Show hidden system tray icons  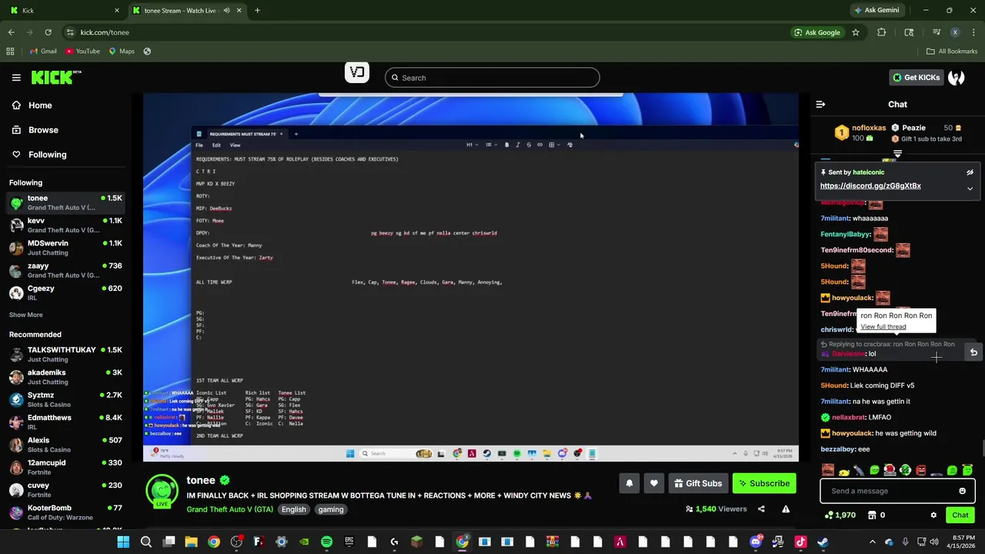click(x=872, y=542)
